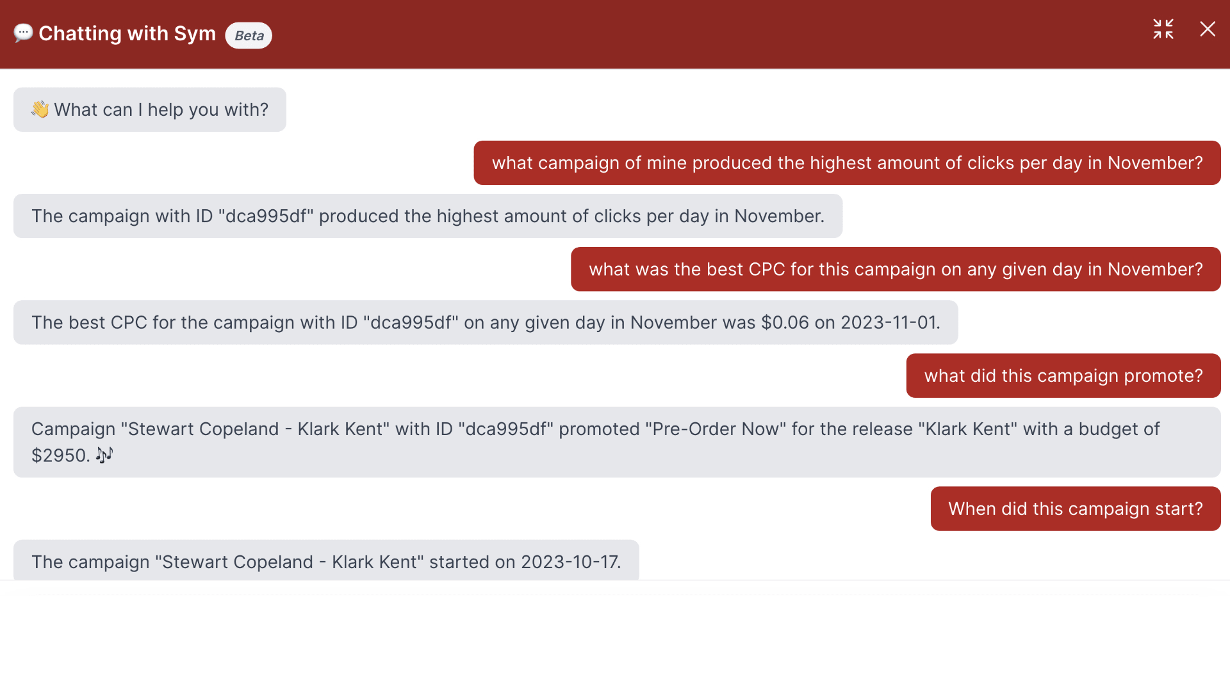The image size is (1230, 691).
Task: Select the Chatting with Sym title
Action: (127, 33)
